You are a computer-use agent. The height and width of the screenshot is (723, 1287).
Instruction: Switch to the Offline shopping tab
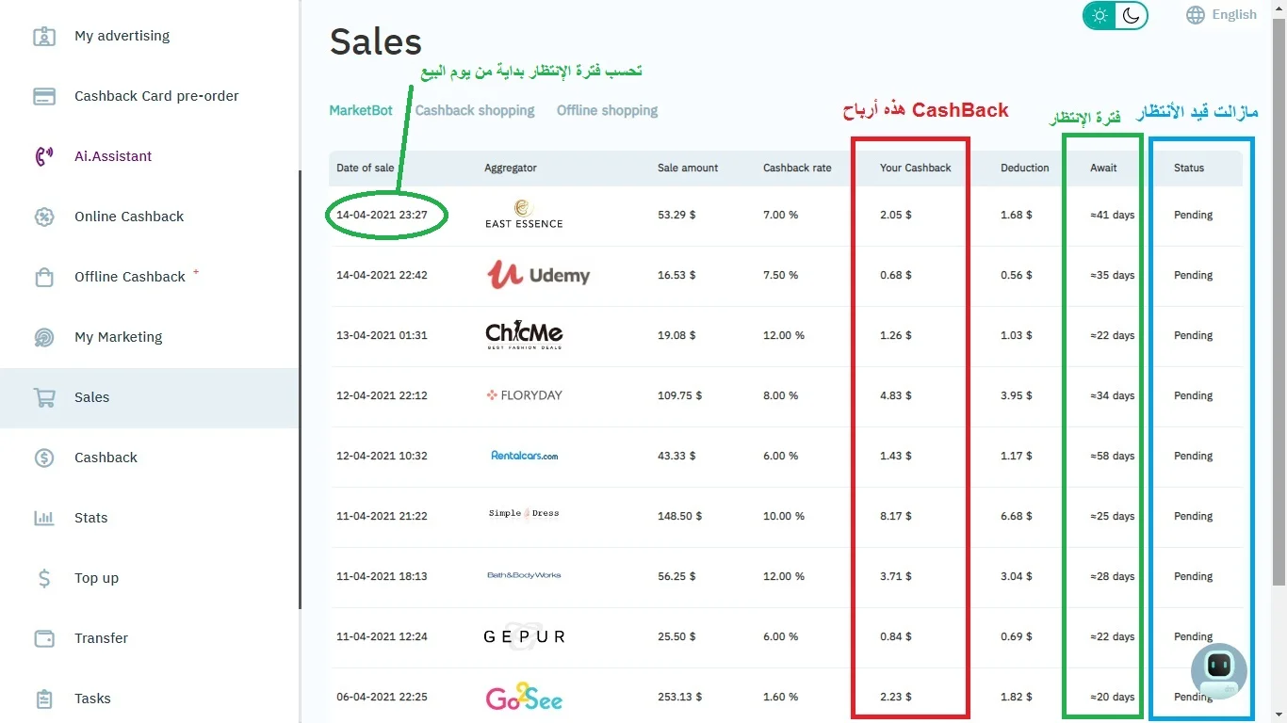click(x=607, y=110)
